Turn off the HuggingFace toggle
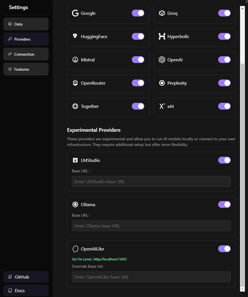This screenshot has width=248, height=297. point(138,36)
